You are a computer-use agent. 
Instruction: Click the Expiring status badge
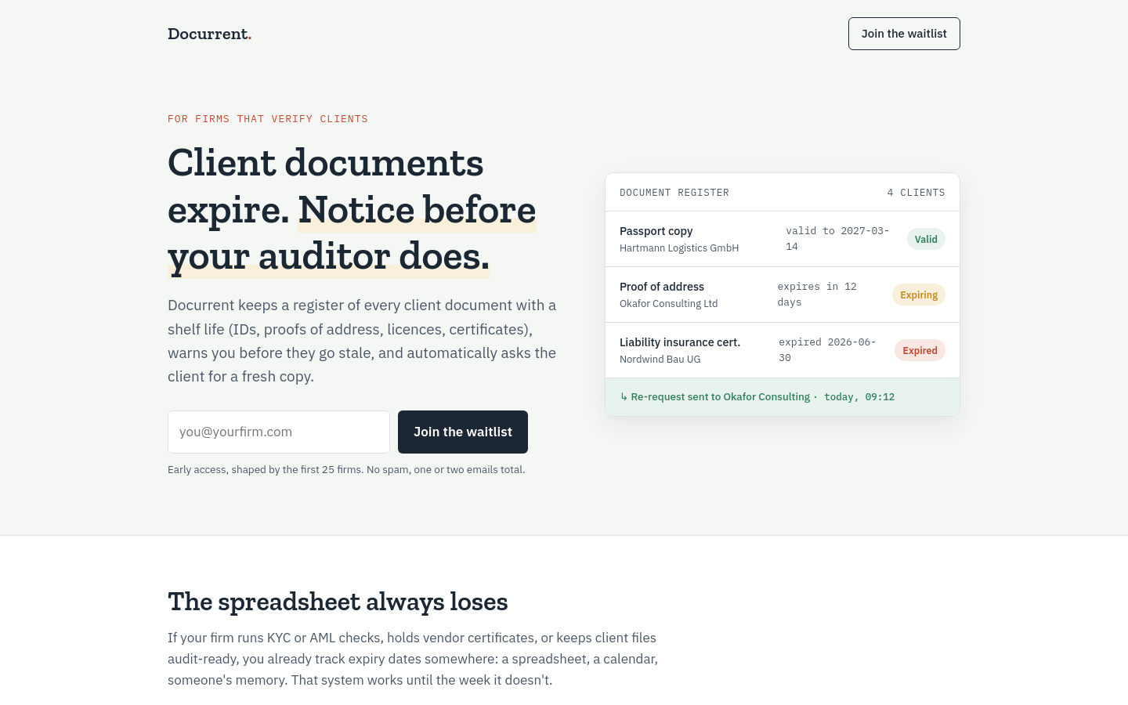(919, 295)
